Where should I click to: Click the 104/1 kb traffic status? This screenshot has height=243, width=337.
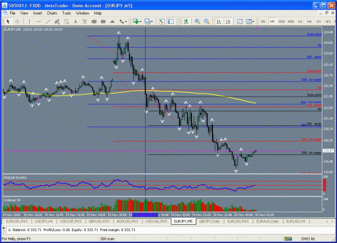pyautogui.click(x=308, y=239)
